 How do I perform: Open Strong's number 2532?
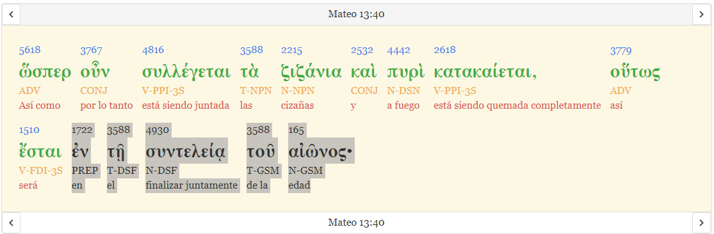(362, 51)
